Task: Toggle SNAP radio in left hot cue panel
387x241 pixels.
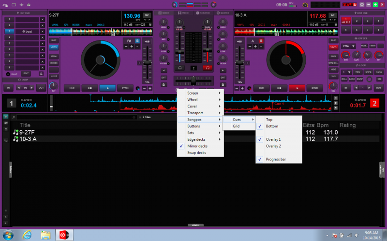Action: [8, 74]
